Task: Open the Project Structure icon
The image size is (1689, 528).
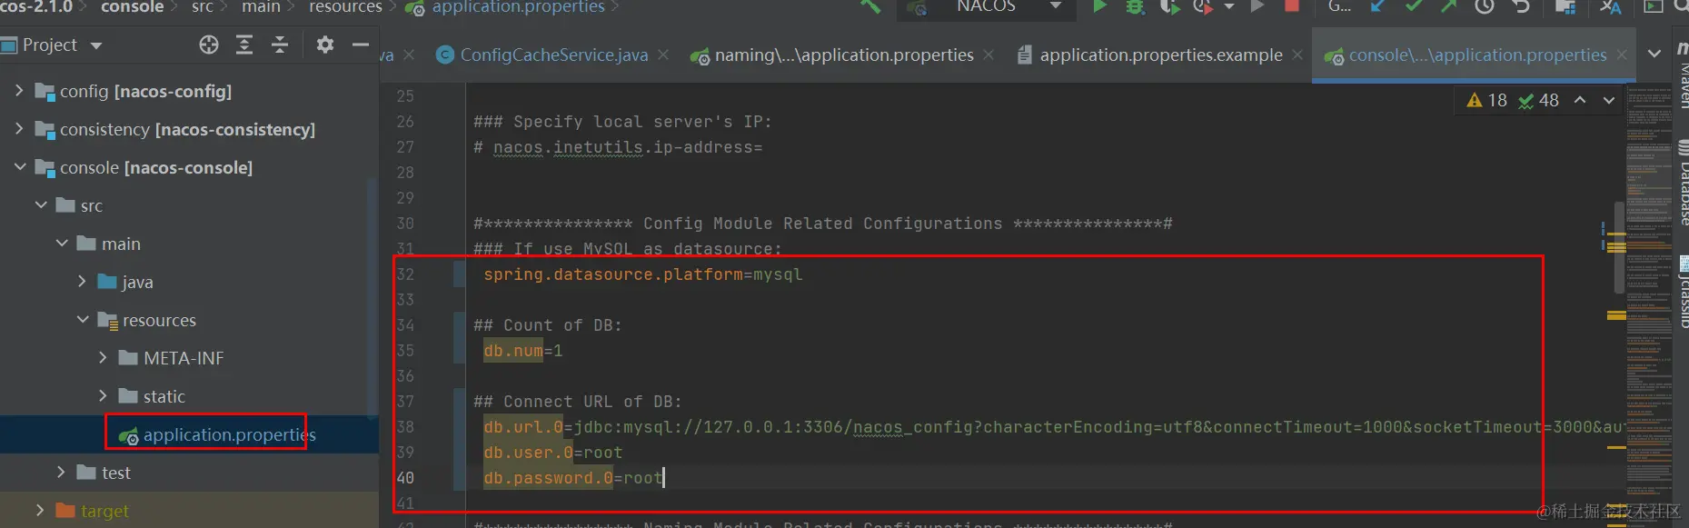Action: click(1565, 6)
